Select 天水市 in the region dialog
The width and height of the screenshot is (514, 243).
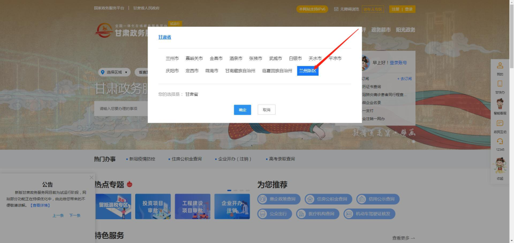point(315,58)
